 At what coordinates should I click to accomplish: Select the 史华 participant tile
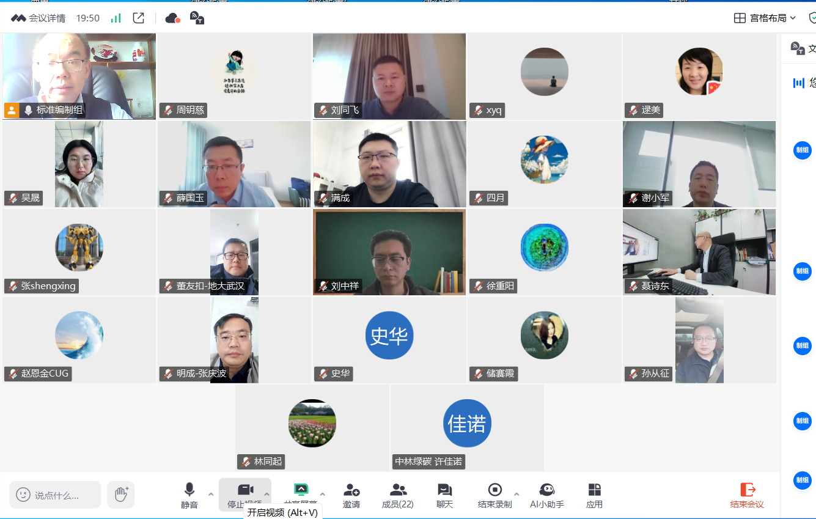(x=389, y=339)
